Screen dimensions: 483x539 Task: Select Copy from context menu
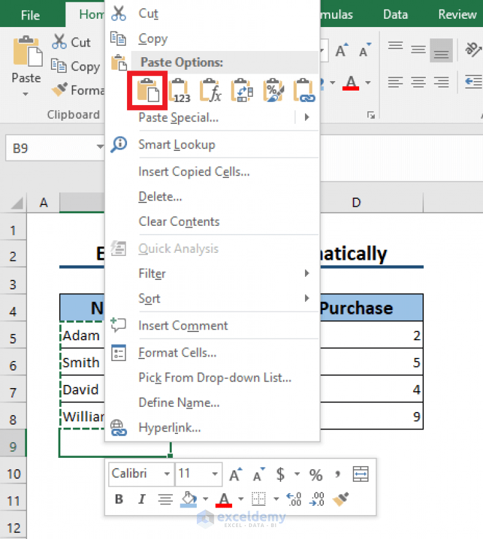pos(212,38)
